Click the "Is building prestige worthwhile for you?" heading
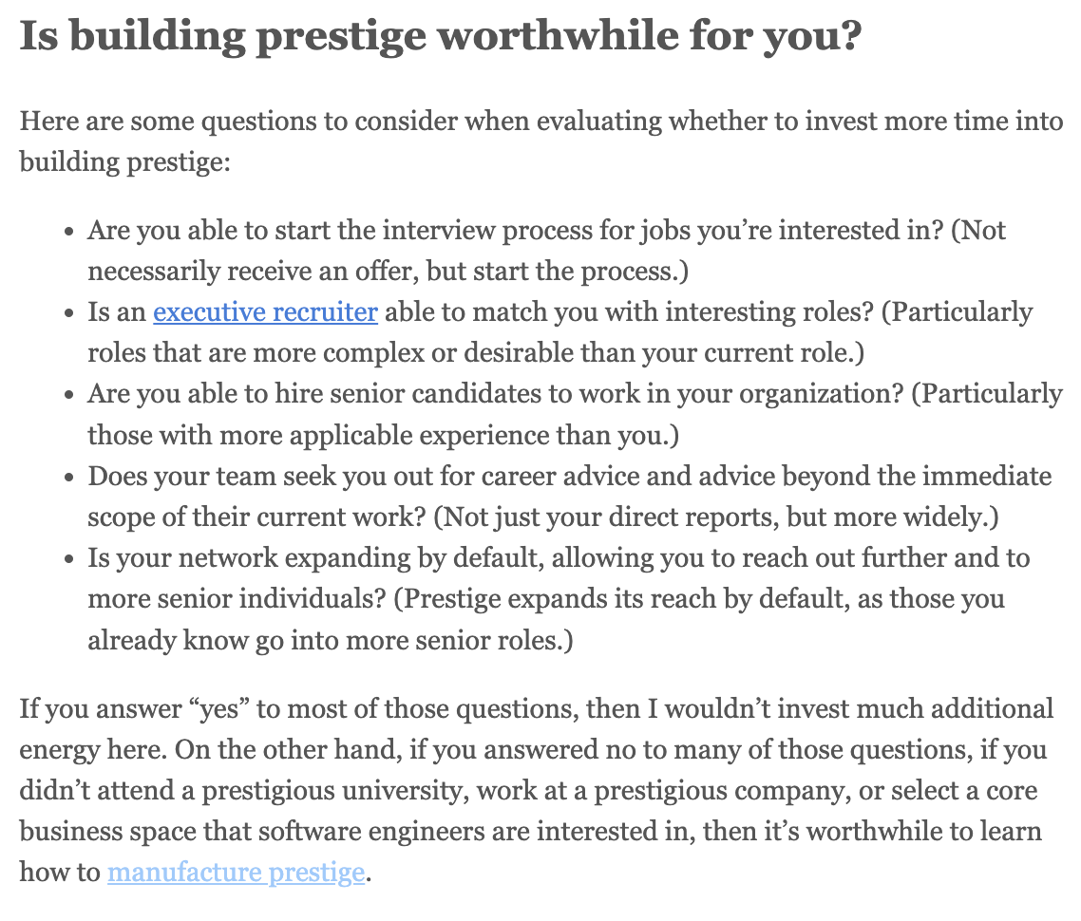 point(441,36)
